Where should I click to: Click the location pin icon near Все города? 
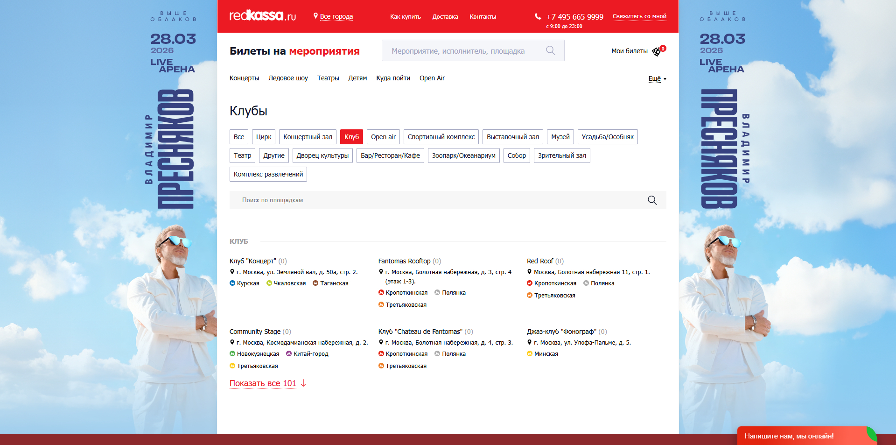315,16
